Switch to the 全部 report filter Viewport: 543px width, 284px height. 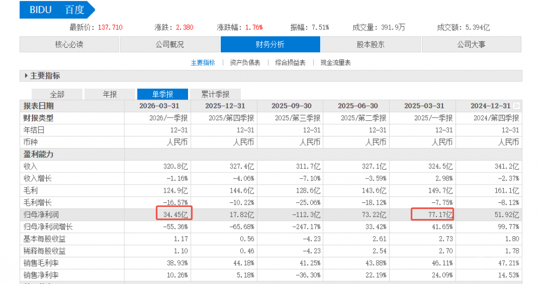point(57,94)
